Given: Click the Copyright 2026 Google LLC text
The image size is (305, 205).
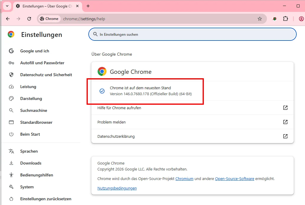Looking at the screenshot, I should point(142,169).
